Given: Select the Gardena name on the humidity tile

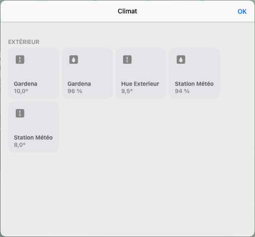Looking at the screenshot, I should pyautogui.click(x=79, y=84).
